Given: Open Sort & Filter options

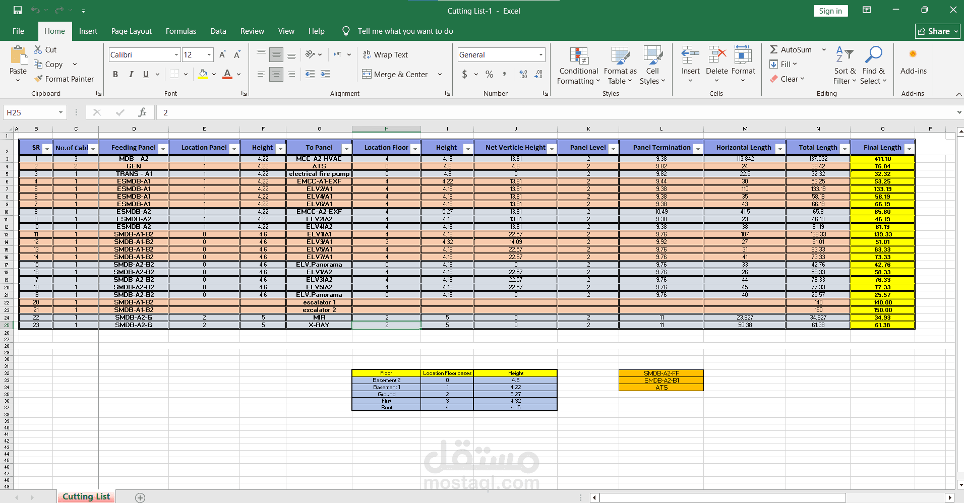Looking at the screenshot, I should 845,66.
